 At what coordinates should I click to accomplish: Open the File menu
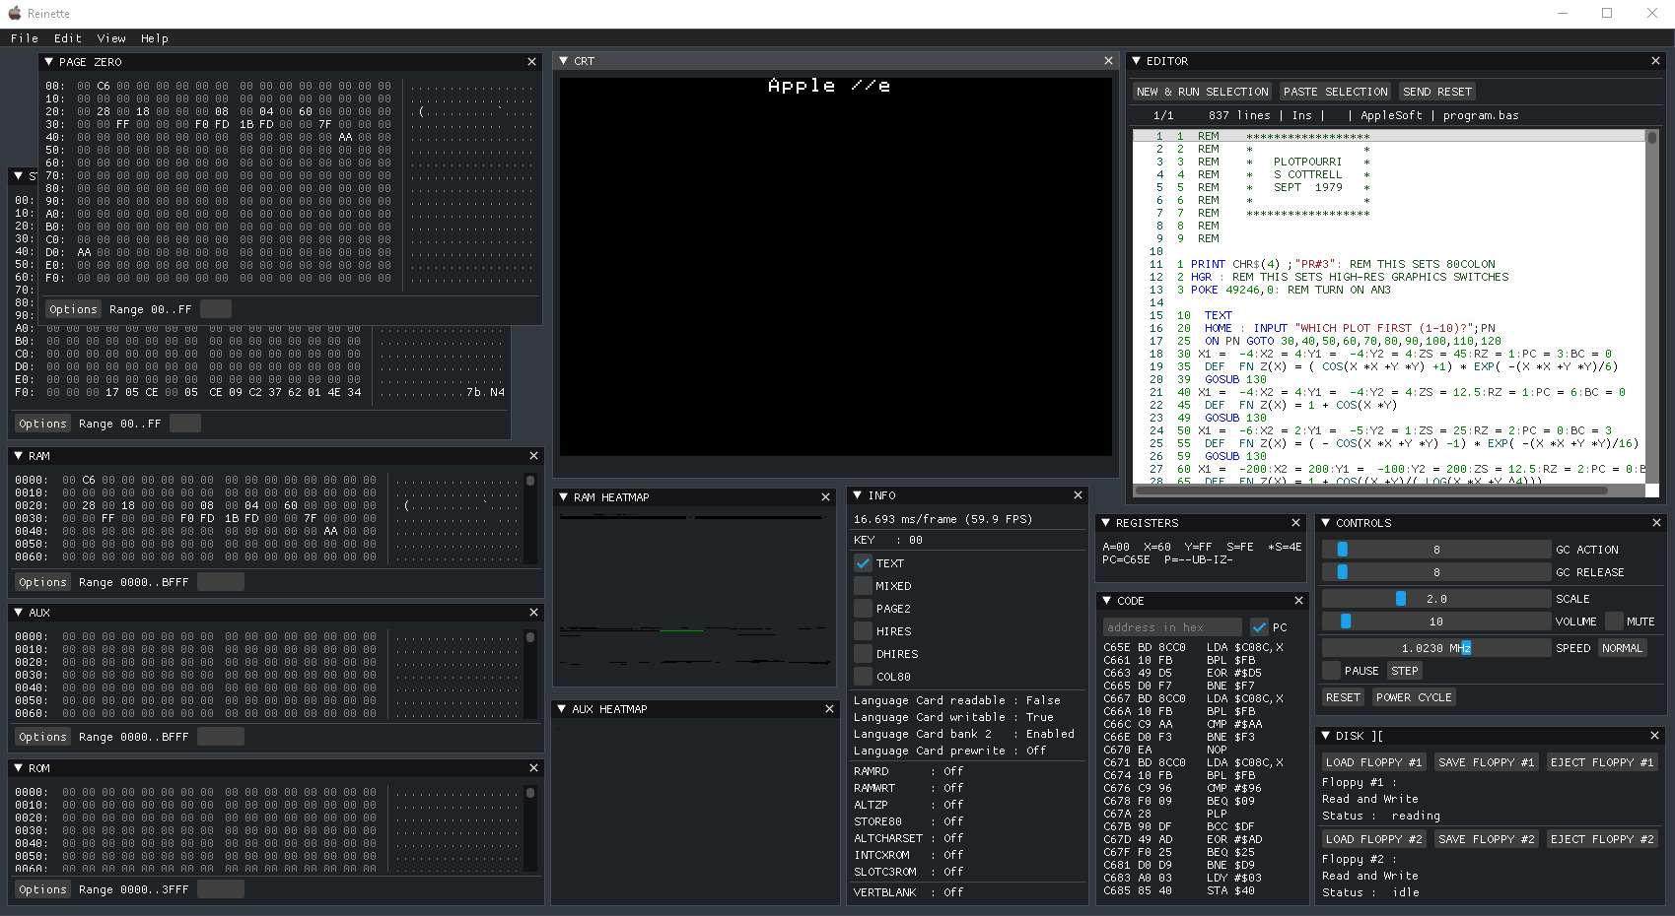(25, 38)
